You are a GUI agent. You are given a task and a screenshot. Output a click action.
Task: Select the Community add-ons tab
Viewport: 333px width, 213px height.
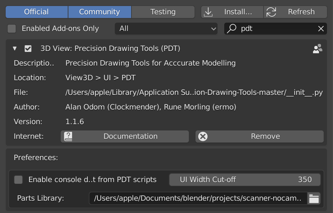pyautogui.click(x=99, y=12)
